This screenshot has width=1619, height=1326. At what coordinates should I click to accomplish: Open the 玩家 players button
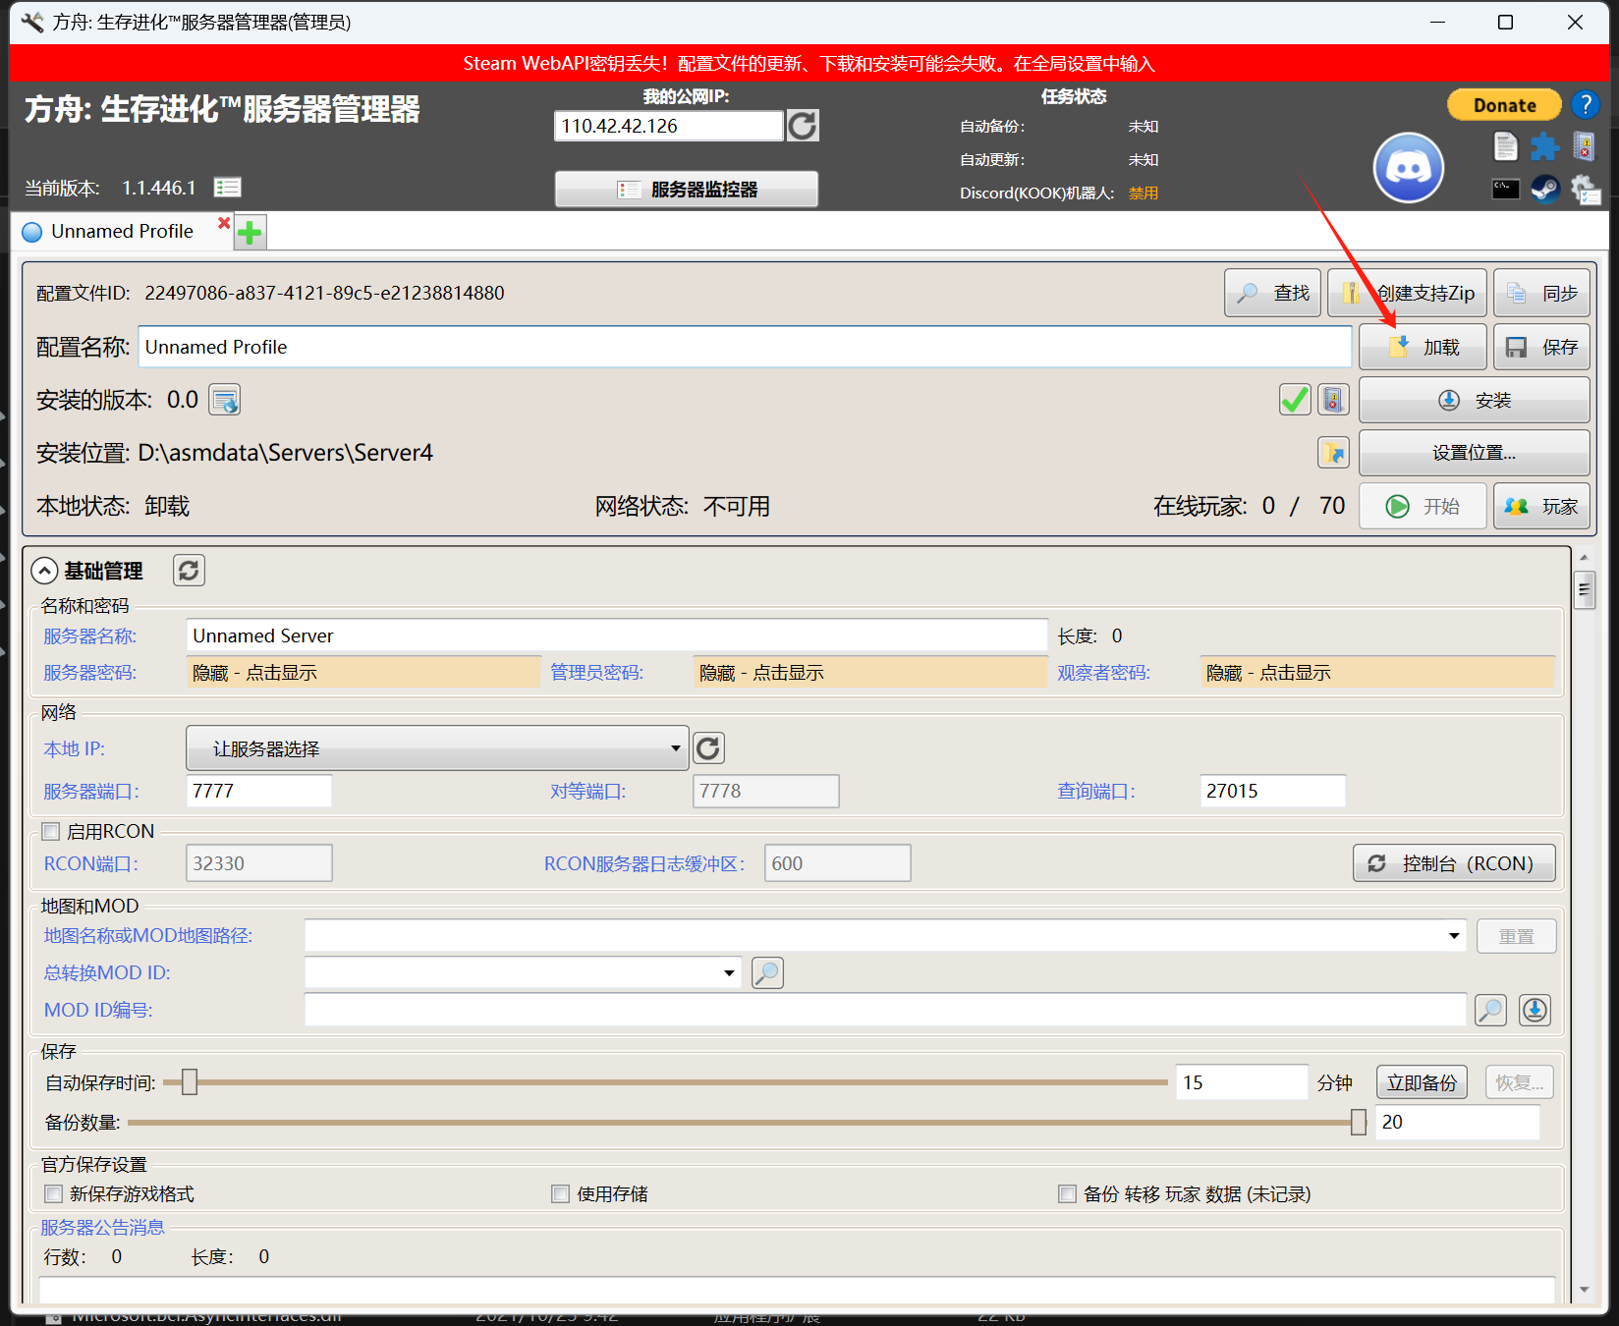point(1541,506)
